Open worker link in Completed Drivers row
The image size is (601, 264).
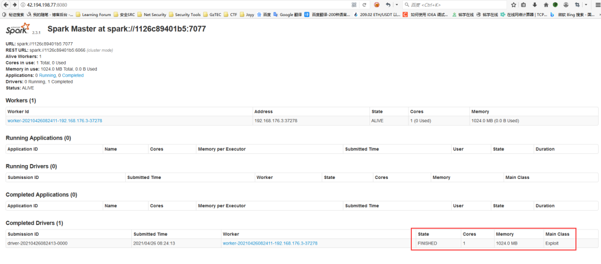coord(270,243)
